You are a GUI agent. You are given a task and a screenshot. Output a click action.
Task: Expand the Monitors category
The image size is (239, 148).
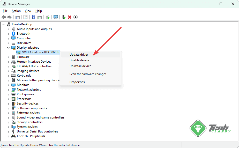click(8, 85)
